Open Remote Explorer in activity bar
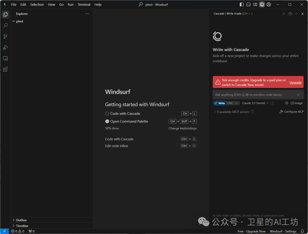308x234 pixels. pyautogui.click(x=5, y=58)
